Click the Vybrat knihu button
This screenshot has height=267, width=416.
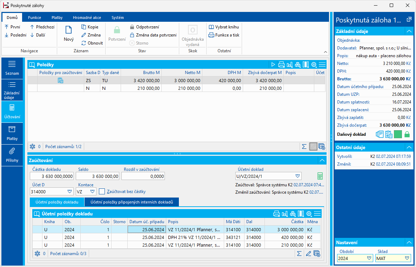(223, 27)
